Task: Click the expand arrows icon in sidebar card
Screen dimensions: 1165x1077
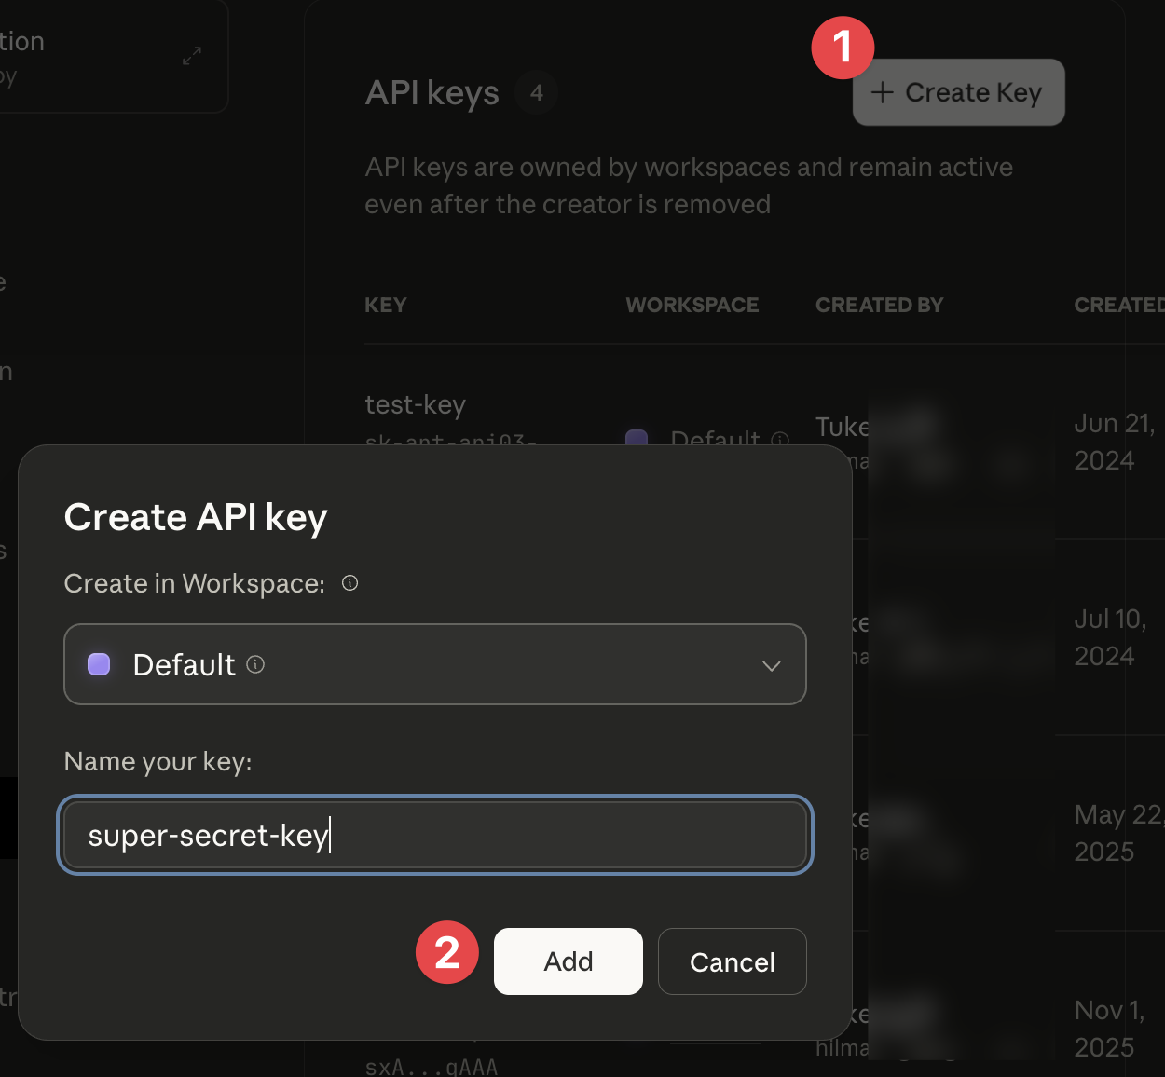Action: [192, 56]
